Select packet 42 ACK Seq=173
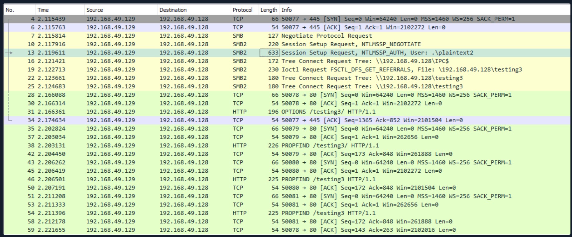Image resolution: width=572 pixels, height=237 pixels. (x=287, y=154)
